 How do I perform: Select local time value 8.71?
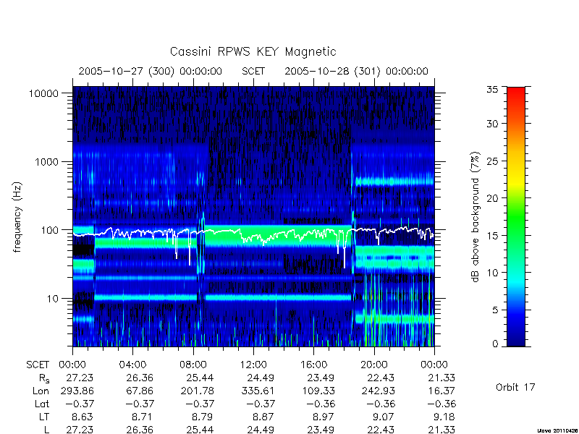143,417
